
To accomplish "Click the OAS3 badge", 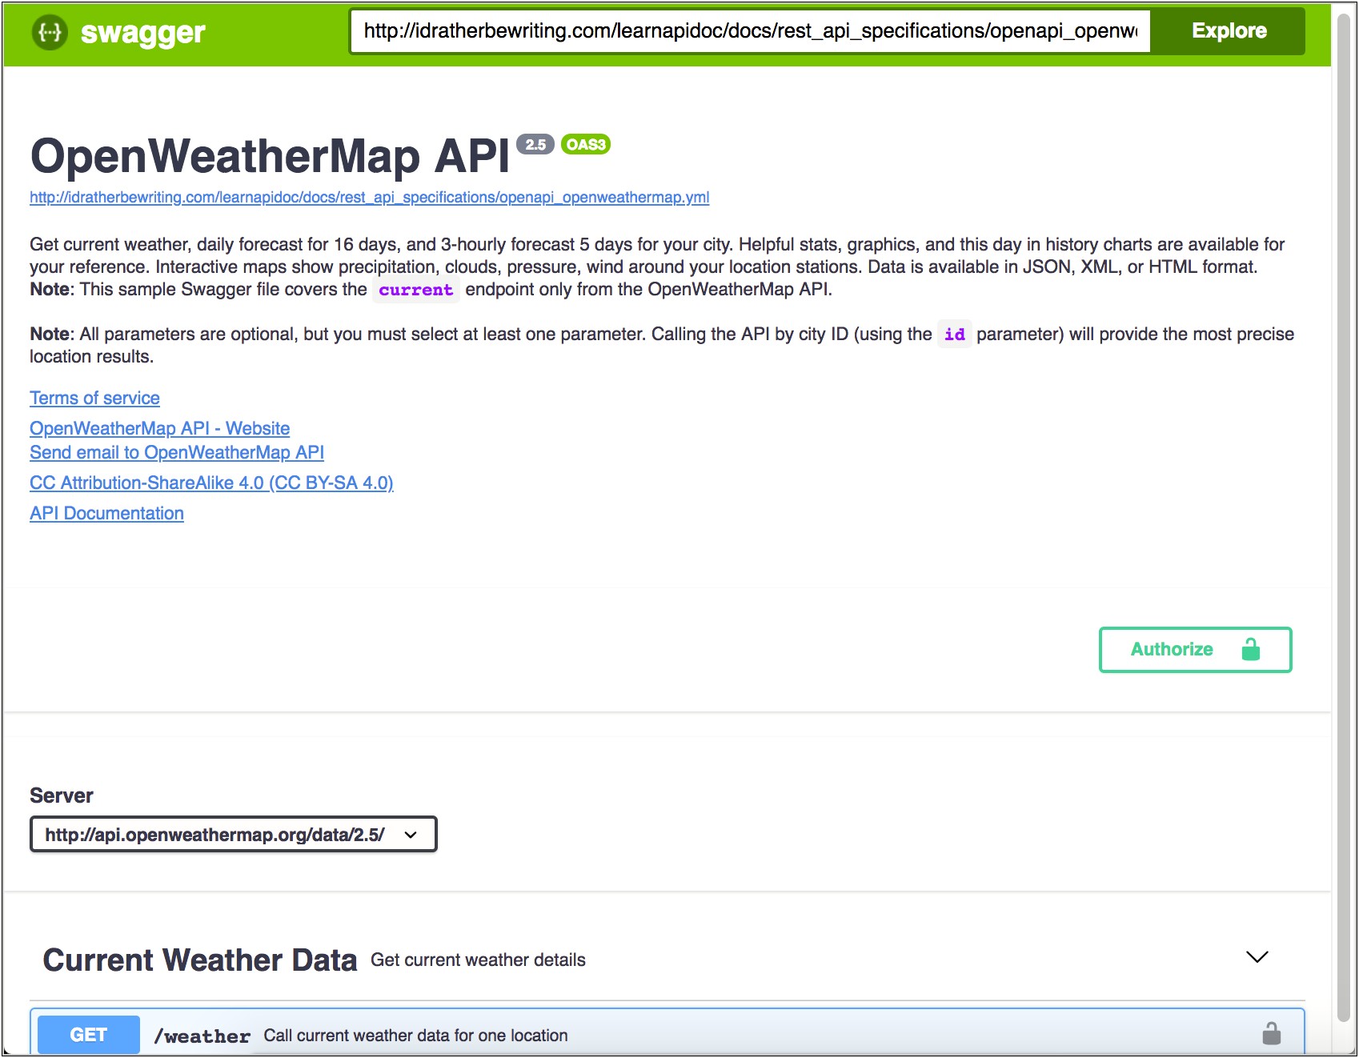I will [586, 144].
